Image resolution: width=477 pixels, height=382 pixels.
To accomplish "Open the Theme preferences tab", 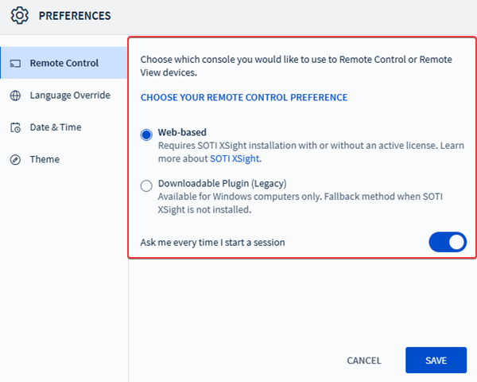I will (45, 159).
